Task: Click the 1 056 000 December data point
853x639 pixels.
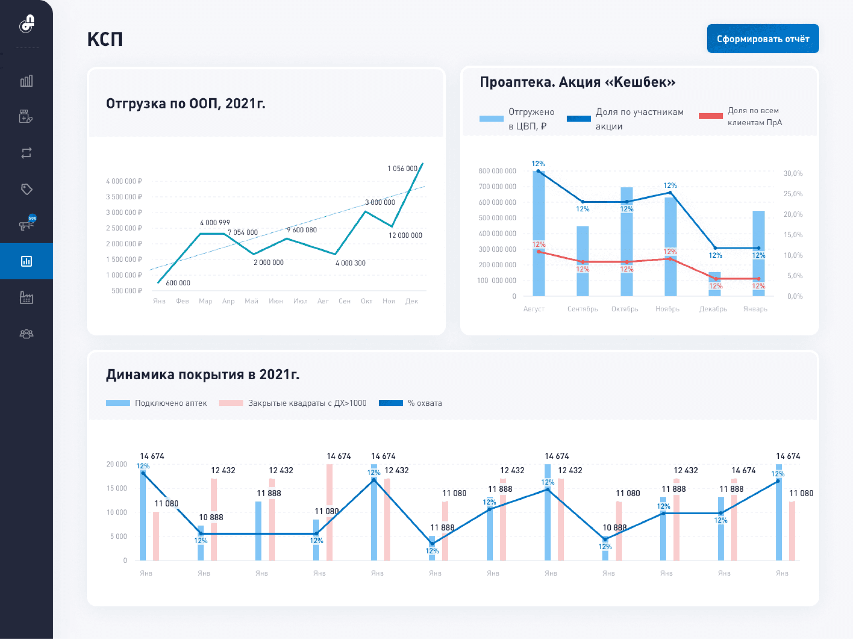Action: [x=422, y=163]
